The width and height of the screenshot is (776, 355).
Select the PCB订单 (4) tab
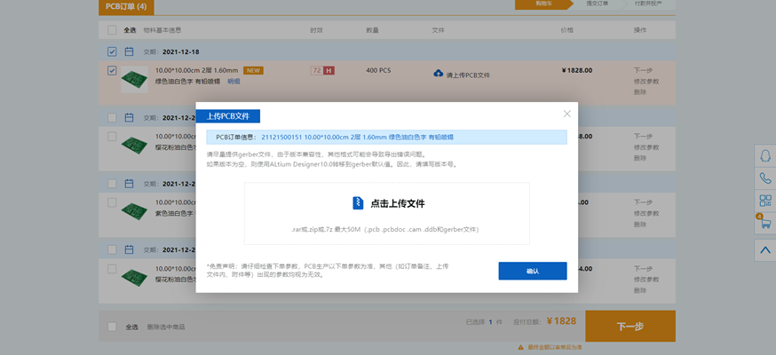pos(126,7)
